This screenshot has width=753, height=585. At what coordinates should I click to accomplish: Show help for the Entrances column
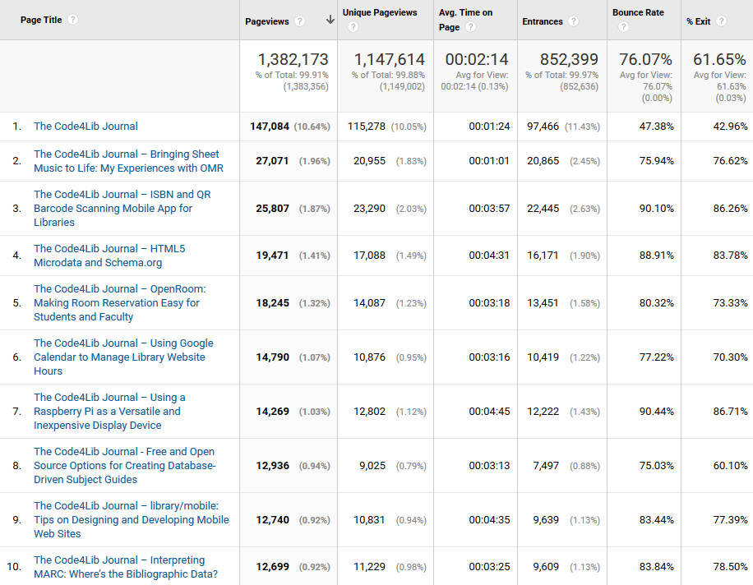point(573,21)
